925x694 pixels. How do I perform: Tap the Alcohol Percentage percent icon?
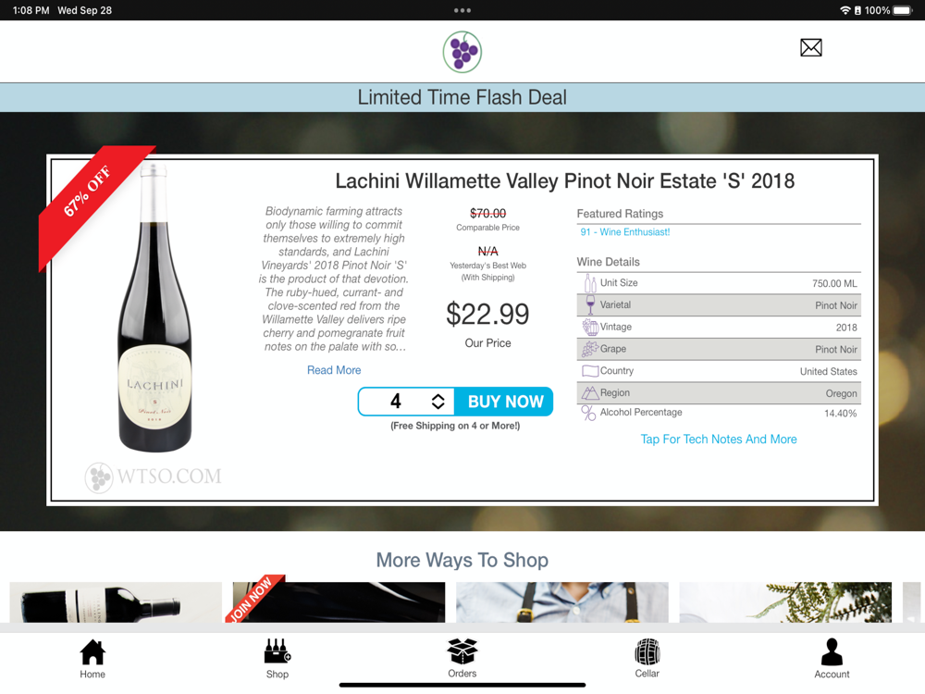click(588, 413)
